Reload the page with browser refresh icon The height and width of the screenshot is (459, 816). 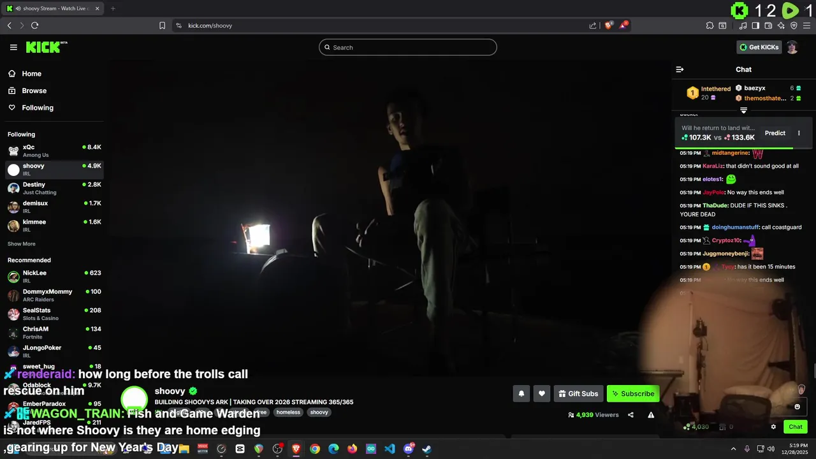click(34, 25)
